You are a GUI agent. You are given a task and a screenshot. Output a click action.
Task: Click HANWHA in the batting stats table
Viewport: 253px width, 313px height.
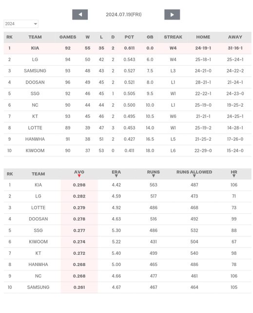click(38, 265)
